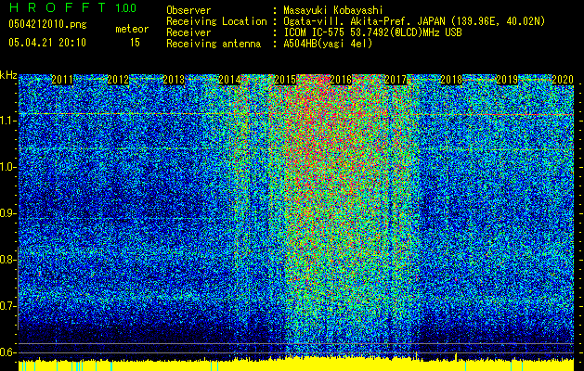Click the 2017 time marker

point(396,80)
